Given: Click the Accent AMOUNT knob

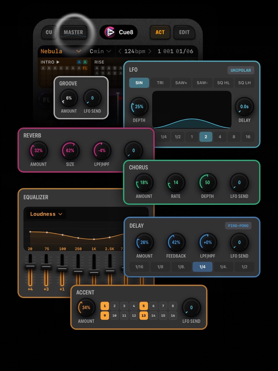Looking at the screenshot, I should [x=86, y=308].
